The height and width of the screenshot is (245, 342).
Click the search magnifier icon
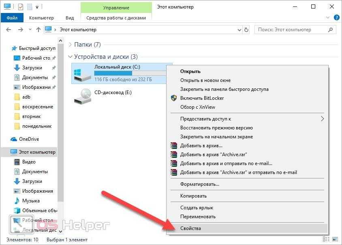click(331, 30)
